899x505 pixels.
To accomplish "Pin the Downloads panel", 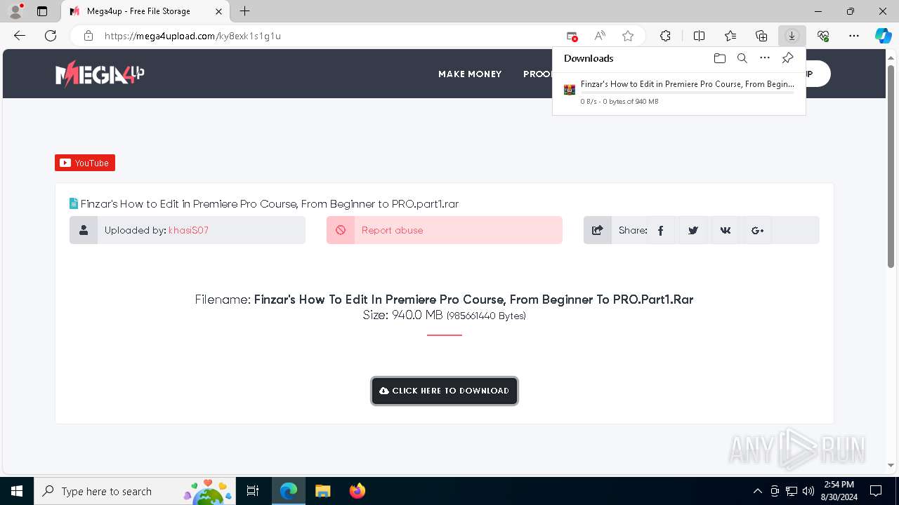I will tap(787, 58).
